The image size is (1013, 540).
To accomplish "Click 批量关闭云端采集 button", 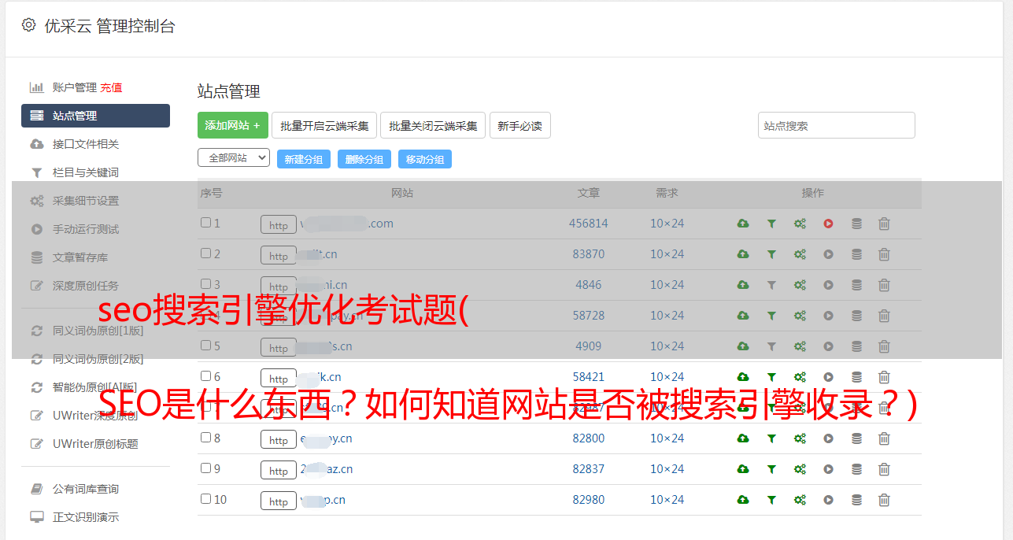I will 433,125.
